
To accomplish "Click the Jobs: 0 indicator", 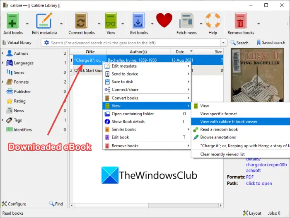I will pos(274,213).
